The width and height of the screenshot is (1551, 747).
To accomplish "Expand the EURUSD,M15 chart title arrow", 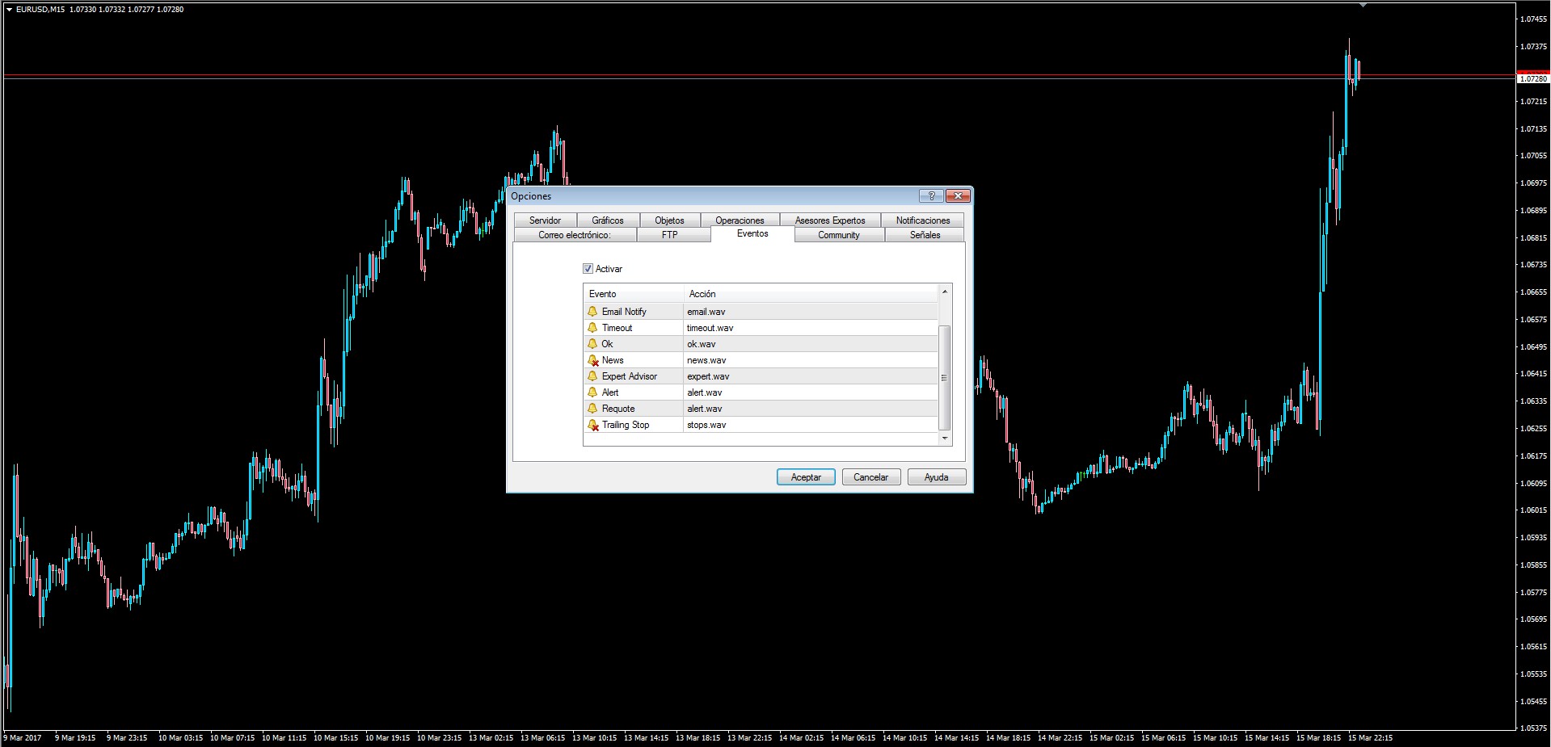I will [9, 10].
